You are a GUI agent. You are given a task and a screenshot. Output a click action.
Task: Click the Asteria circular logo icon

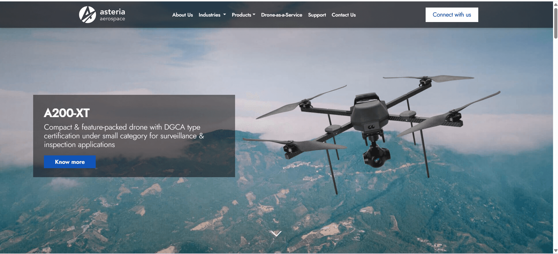point(87,15)
